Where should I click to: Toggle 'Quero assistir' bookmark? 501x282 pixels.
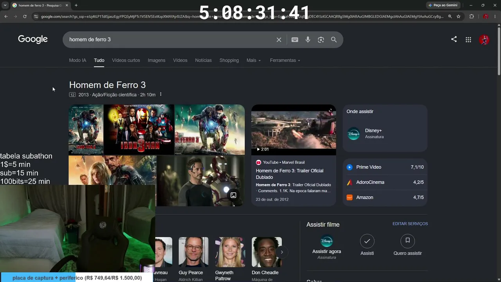coord(407,246)
